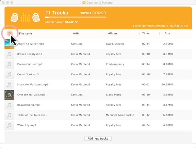Click the Brand Music album cell
This screenshot has width=196, height=148.
coord(114,95)
